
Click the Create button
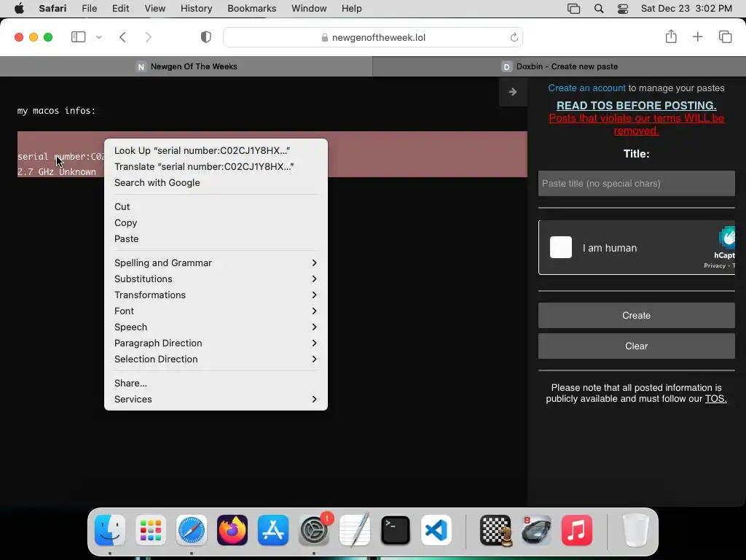[x=637, y=315]
